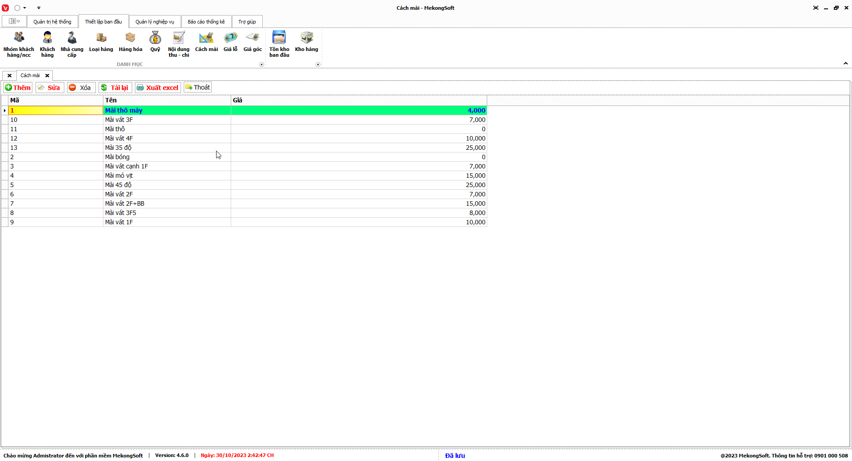This screenshot has width=852, height=461.
Task: Toggle the full-screen focus window button
Action: pyautogui.click(x=816, y=8)
